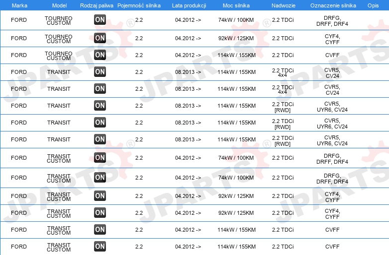This screenshot has height=255, width=389.
Task: Click the ON fuel icon in the TOURNEO CUSTOM 74kW row
Action: click(x=100, y=20)
